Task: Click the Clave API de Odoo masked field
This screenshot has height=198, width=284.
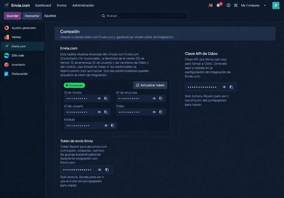Action: 211,87
